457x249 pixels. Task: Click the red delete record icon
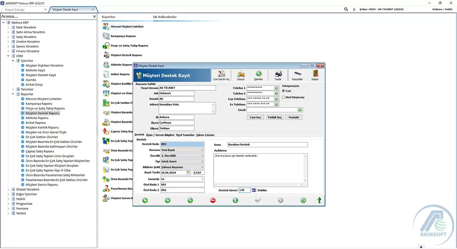click(213, 200)
